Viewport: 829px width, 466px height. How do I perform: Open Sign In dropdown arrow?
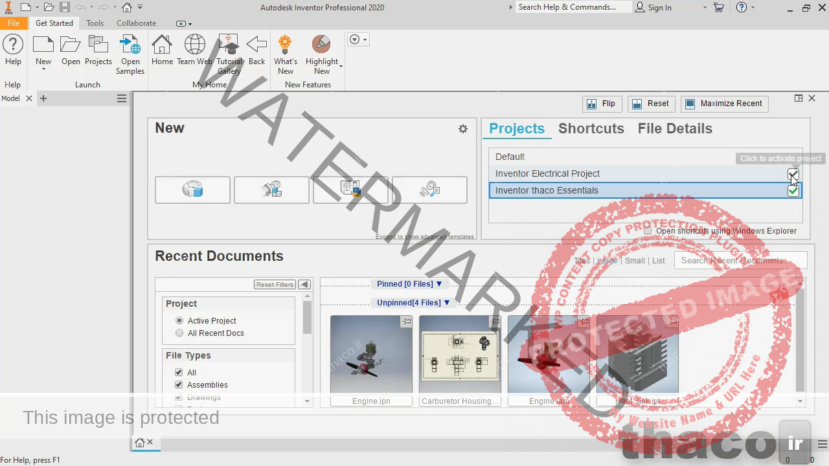click(705, 7)
